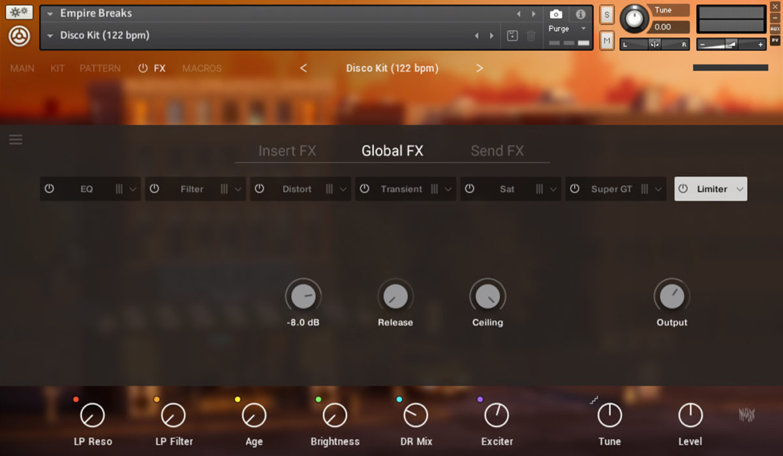Expand the Filter effect dropdown

238,189
